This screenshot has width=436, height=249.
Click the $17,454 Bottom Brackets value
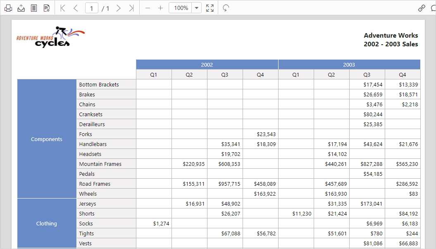[x=373, y=84]
